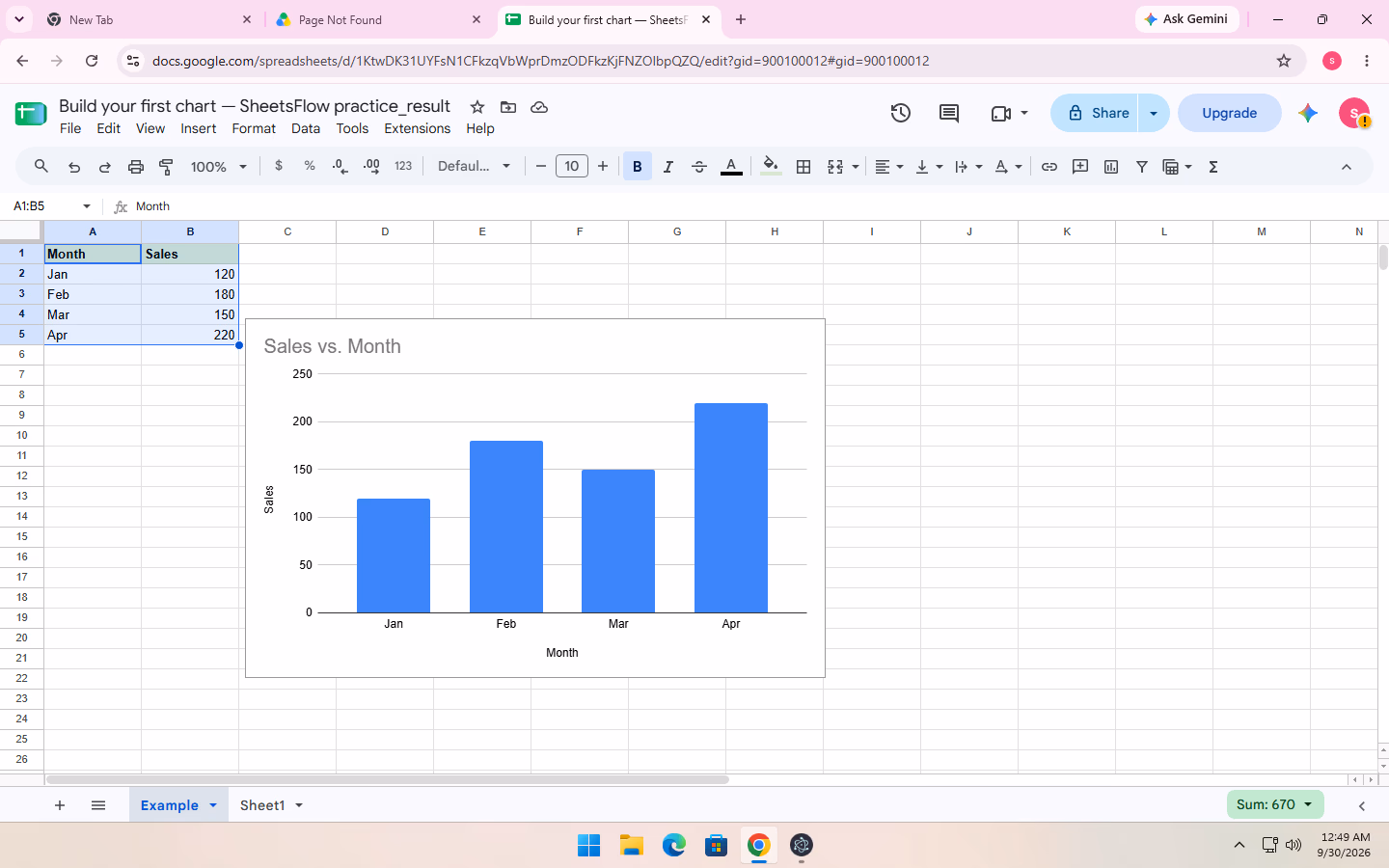Click the Upgrade button
Image resolution: width=1389 pixels, height=868 pixels.
point(1229,113)
